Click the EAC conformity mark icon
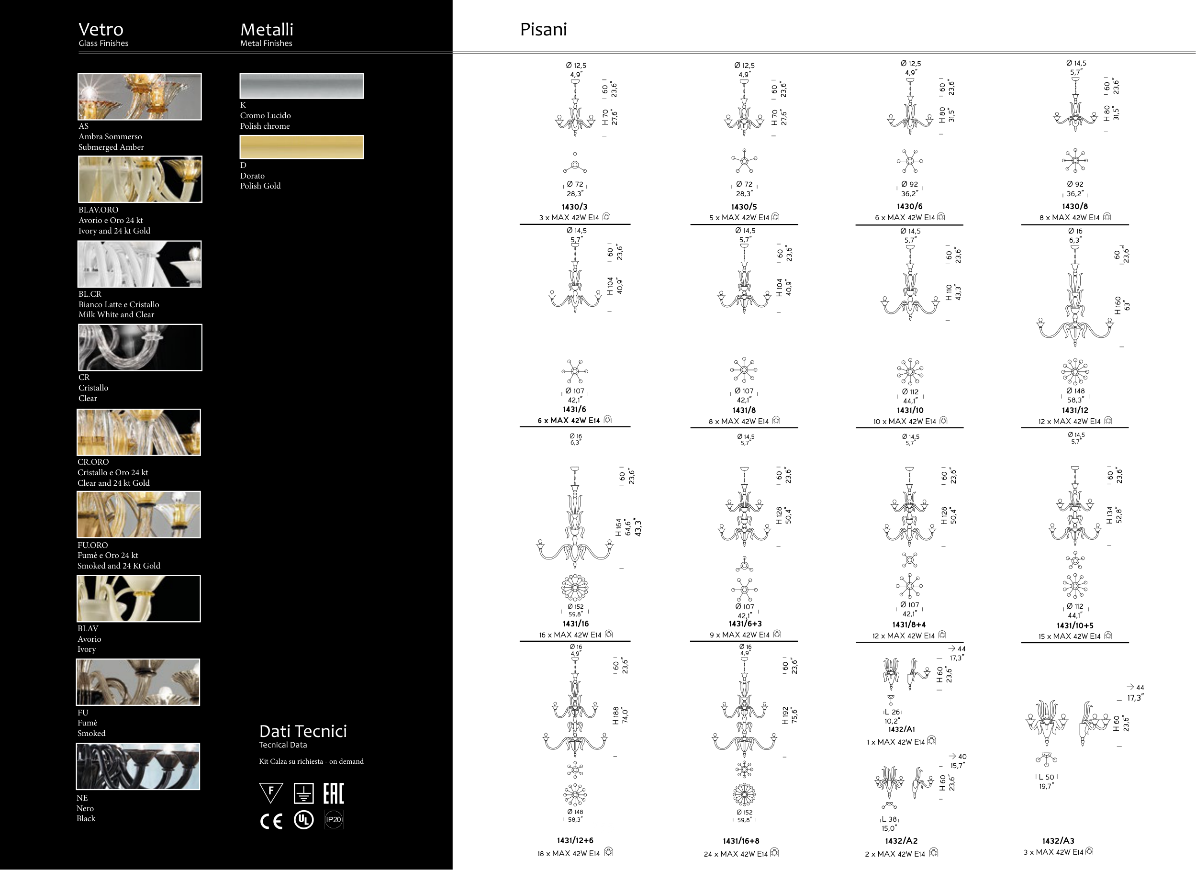 (333, 793)
